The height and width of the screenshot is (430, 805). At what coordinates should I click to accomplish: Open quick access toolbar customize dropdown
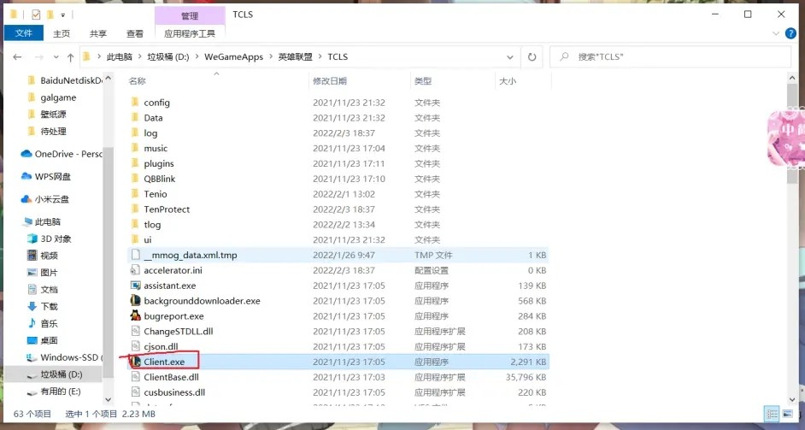(62, 15)
